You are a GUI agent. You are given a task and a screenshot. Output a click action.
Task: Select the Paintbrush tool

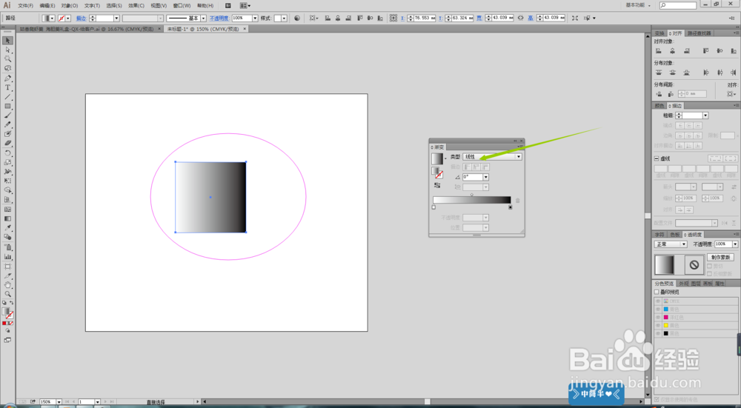point(7,116)
